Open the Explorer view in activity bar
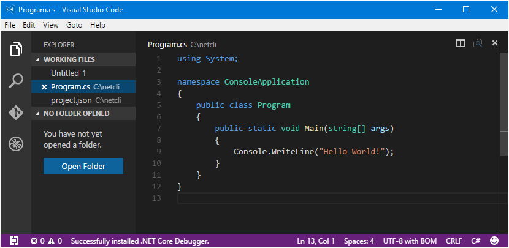This screenshot has width=509, height=248. [x=16, y=49]
